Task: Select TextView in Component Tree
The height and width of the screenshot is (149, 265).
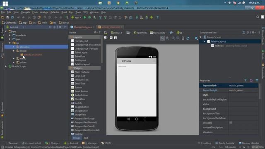Action: [219, 46]
